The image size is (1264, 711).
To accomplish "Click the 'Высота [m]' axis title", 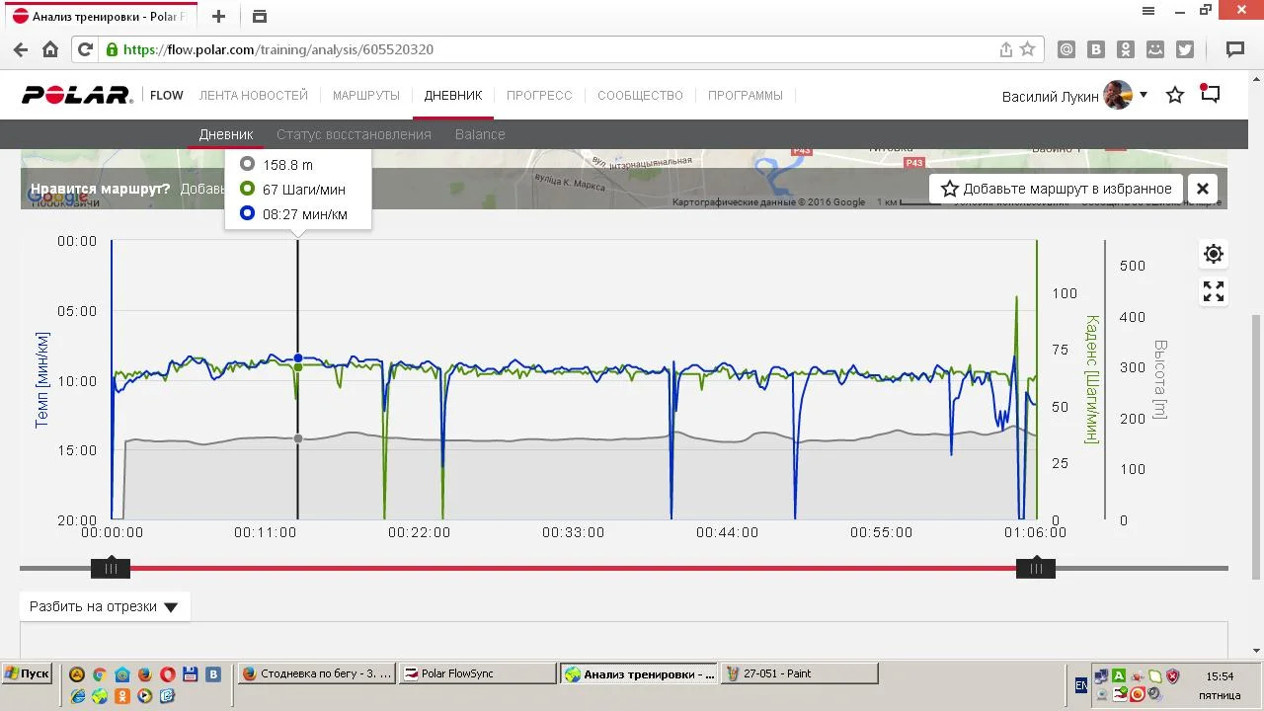I will 1160,380.
